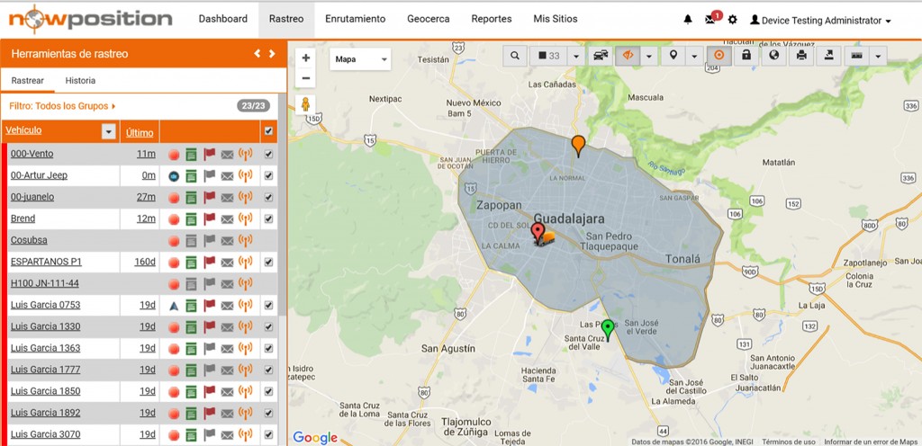Viewport: 922px width, 446px height.
Task: Select the Rastreo menu item
Action: tap(286, 19)
